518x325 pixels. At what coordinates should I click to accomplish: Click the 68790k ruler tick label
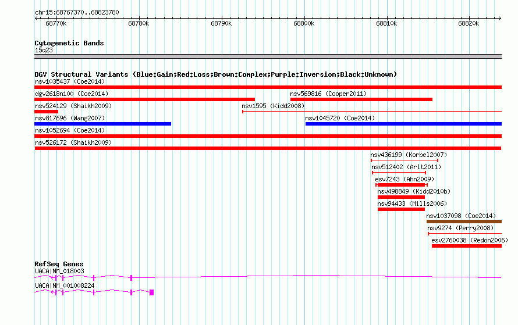[221, 23]
